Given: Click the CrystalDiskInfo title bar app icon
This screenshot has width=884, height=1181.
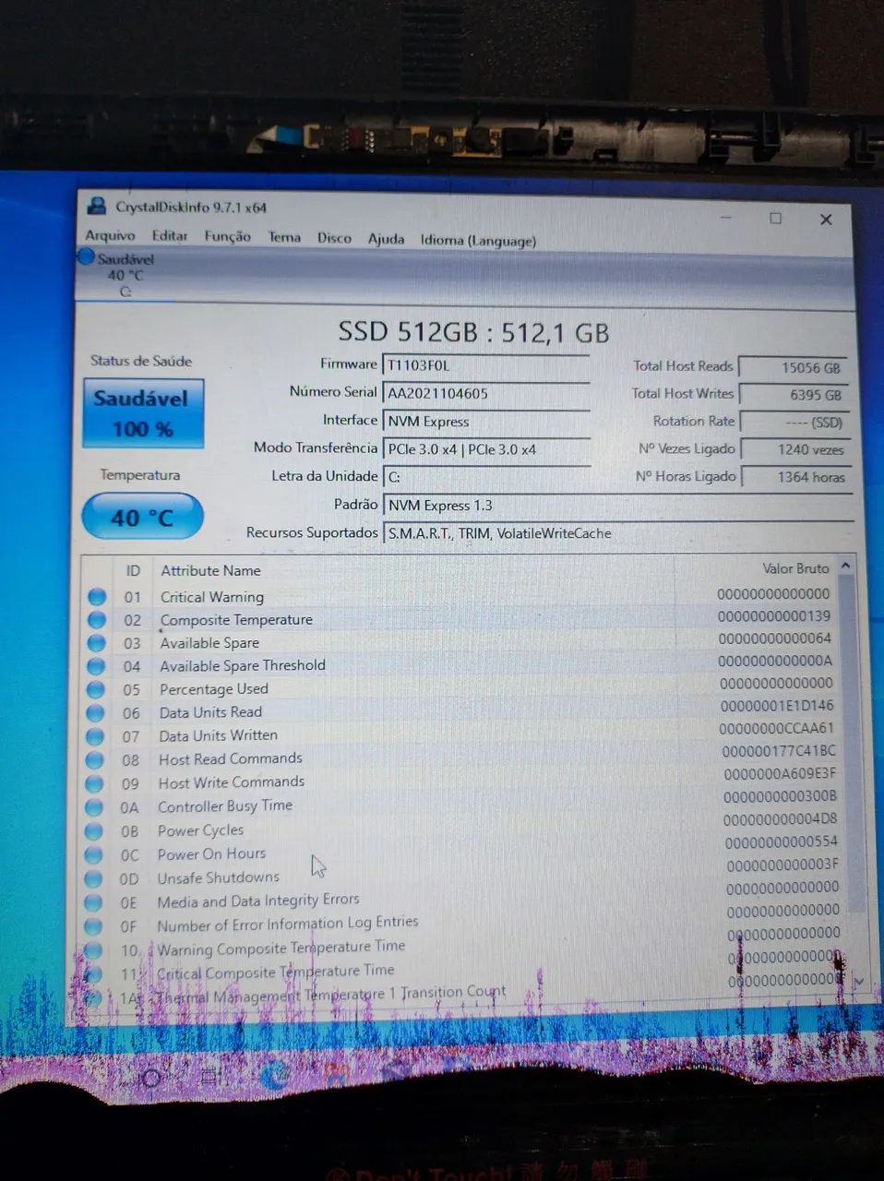Looking at the screenshot, I should 96,206.
